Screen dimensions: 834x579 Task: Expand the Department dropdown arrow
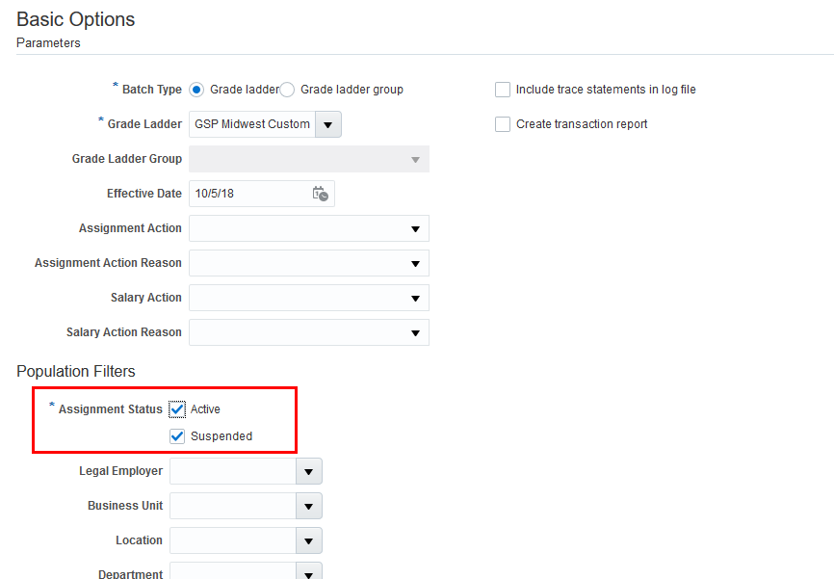[309, 573]
